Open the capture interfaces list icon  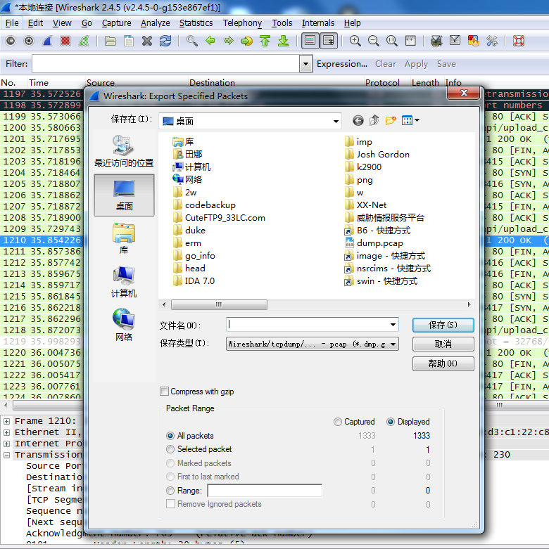coord(11,41)
